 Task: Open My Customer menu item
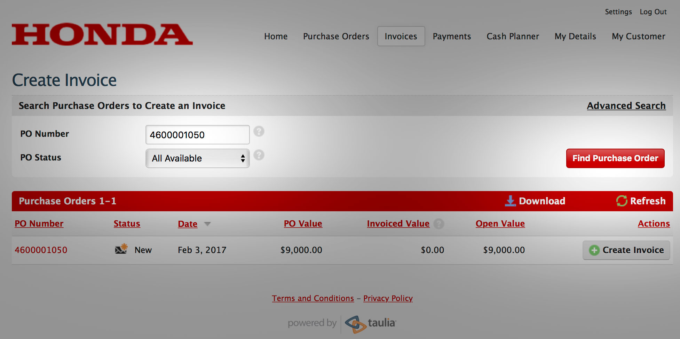click(x=638, y=36)
